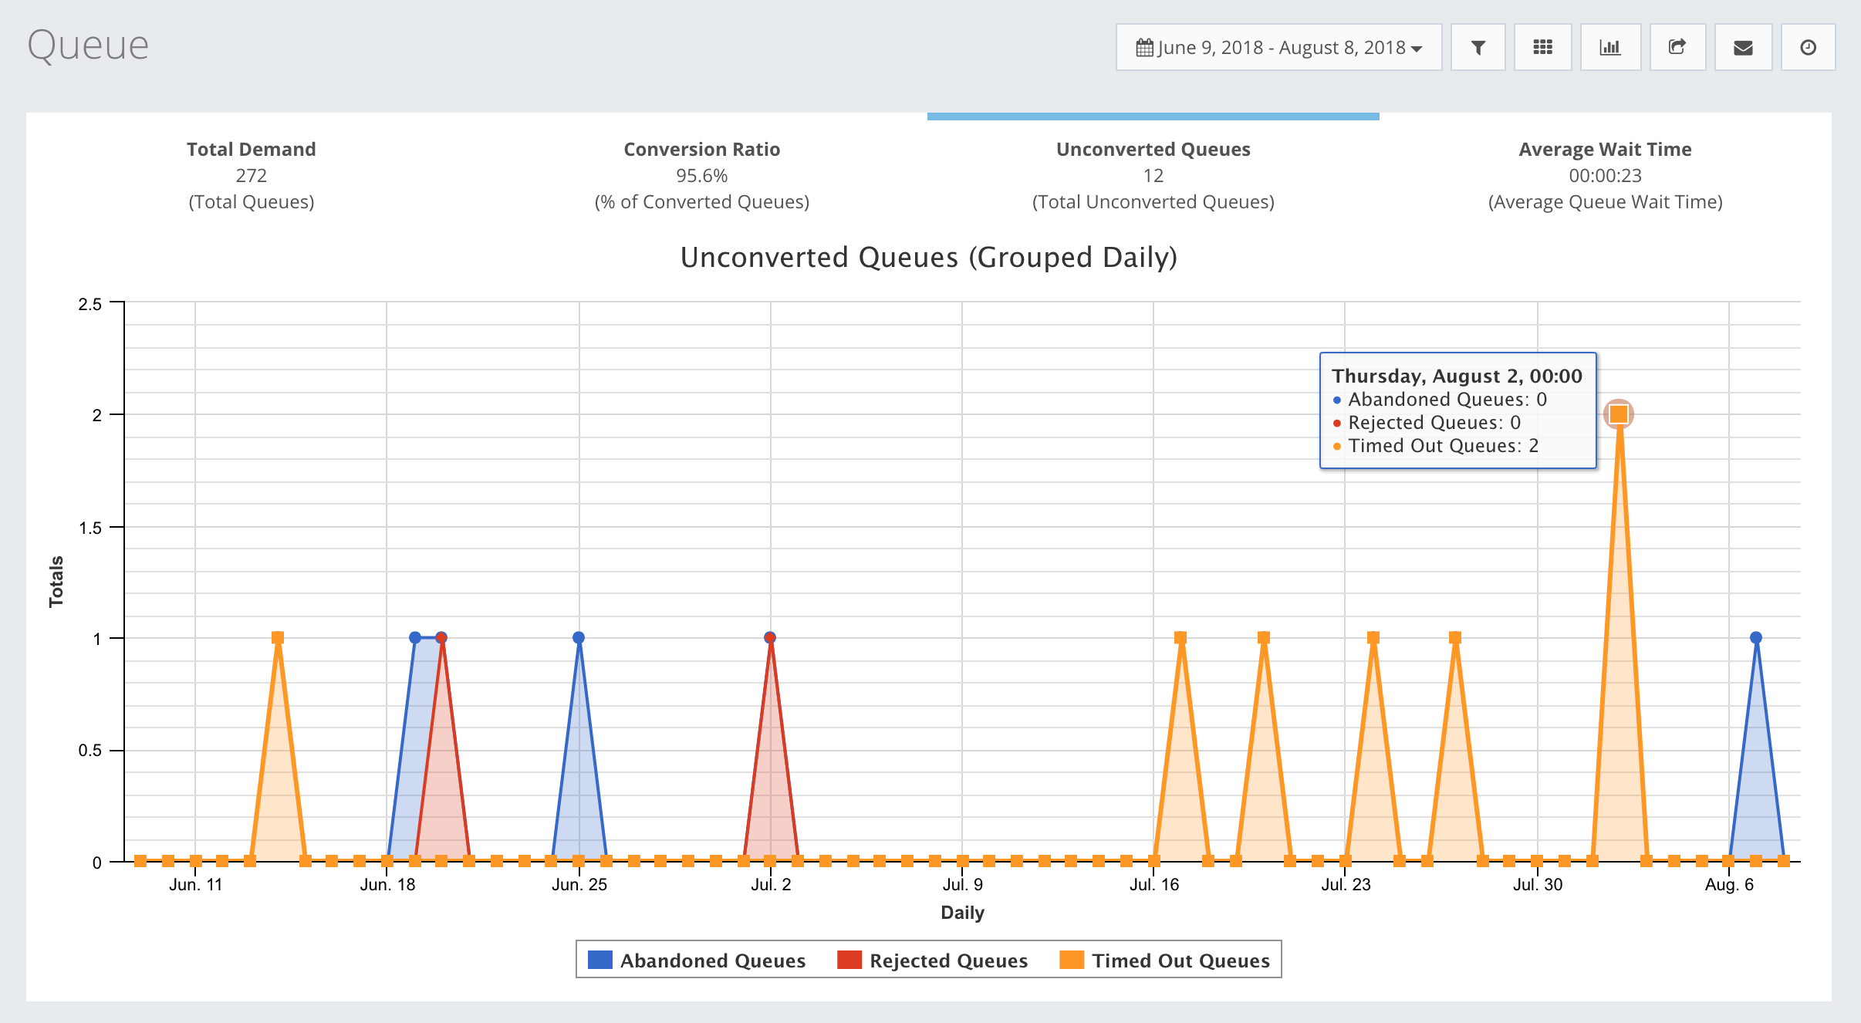Image resolution: width=1861 pixels, height=1023 pixels.
Task: Open the grid view icon
Action: (1542, 48)
